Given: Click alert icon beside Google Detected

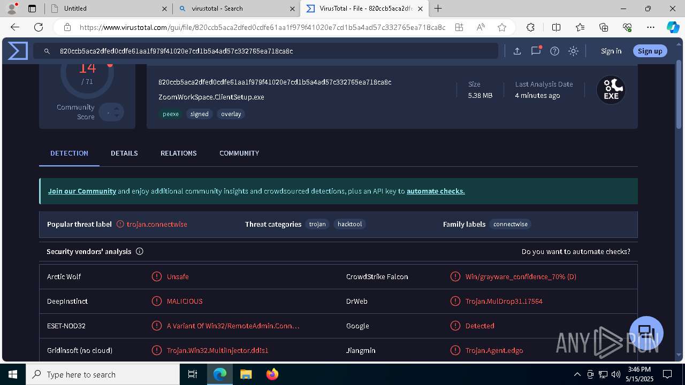Looking at the screenshot, I should pyautogui.click(x=455, y=326).
